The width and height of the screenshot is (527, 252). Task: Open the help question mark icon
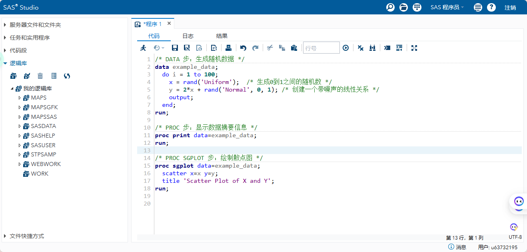point(491,7)
